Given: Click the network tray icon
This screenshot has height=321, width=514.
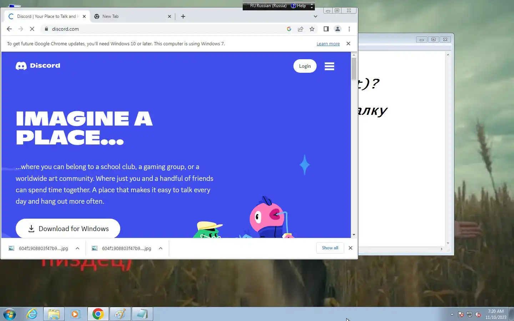Looking at the screenshot, I should click(x=469, y=314).
